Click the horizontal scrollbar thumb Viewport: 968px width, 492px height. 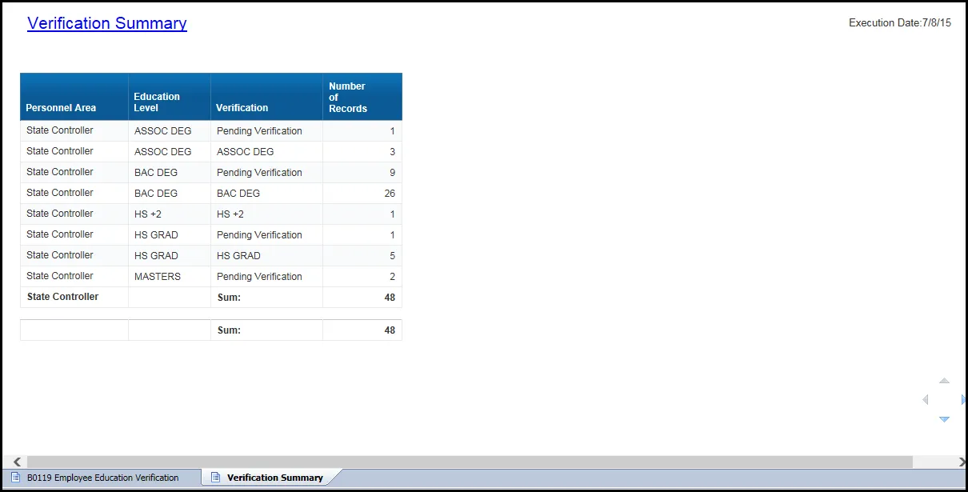coord(469,462)
